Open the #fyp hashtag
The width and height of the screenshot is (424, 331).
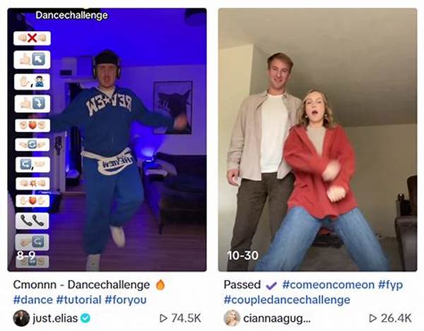tap(390, 285)
